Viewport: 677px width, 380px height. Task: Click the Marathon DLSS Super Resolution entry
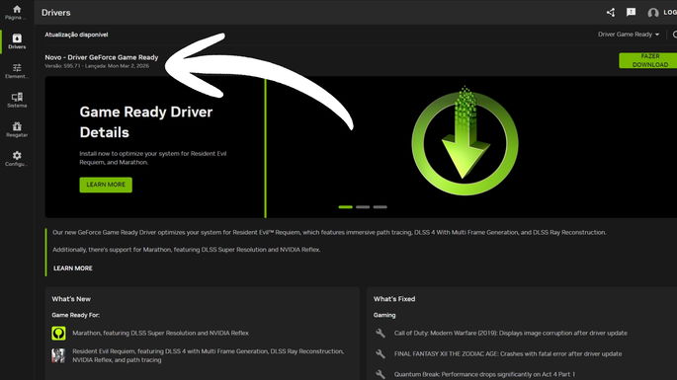[x=161, y=333]
